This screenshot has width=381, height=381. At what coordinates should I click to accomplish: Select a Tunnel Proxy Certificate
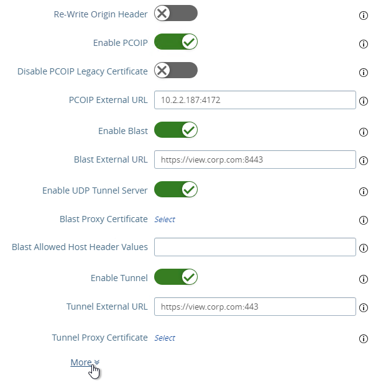pyautogui.click(x=165, y=338)
